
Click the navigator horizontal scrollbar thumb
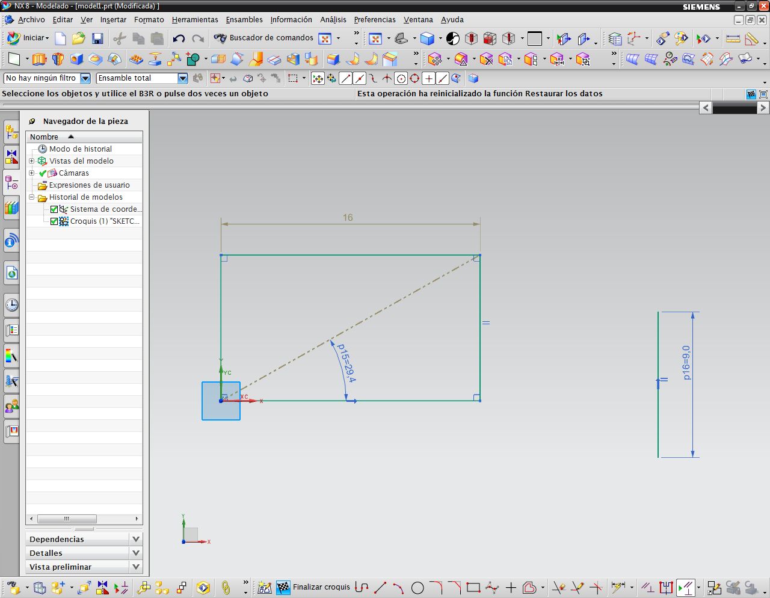tap(67, 519)
